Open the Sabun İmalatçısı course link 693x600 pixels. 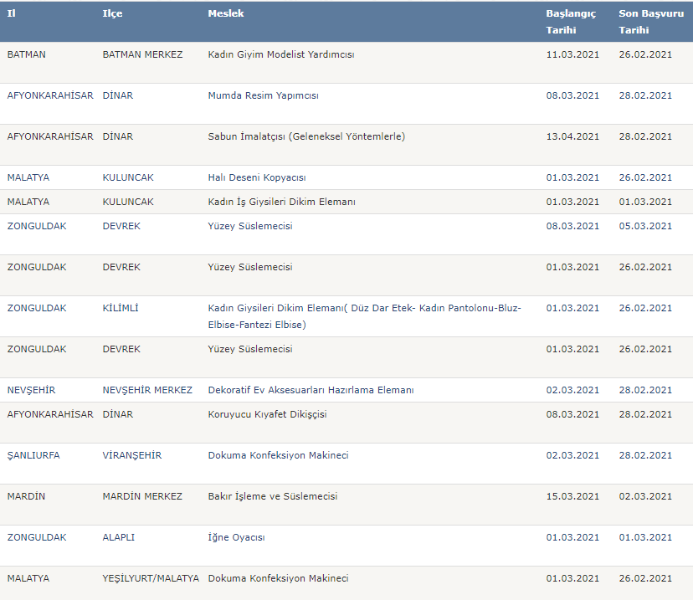pyautogui.click(x=306, y=136)
